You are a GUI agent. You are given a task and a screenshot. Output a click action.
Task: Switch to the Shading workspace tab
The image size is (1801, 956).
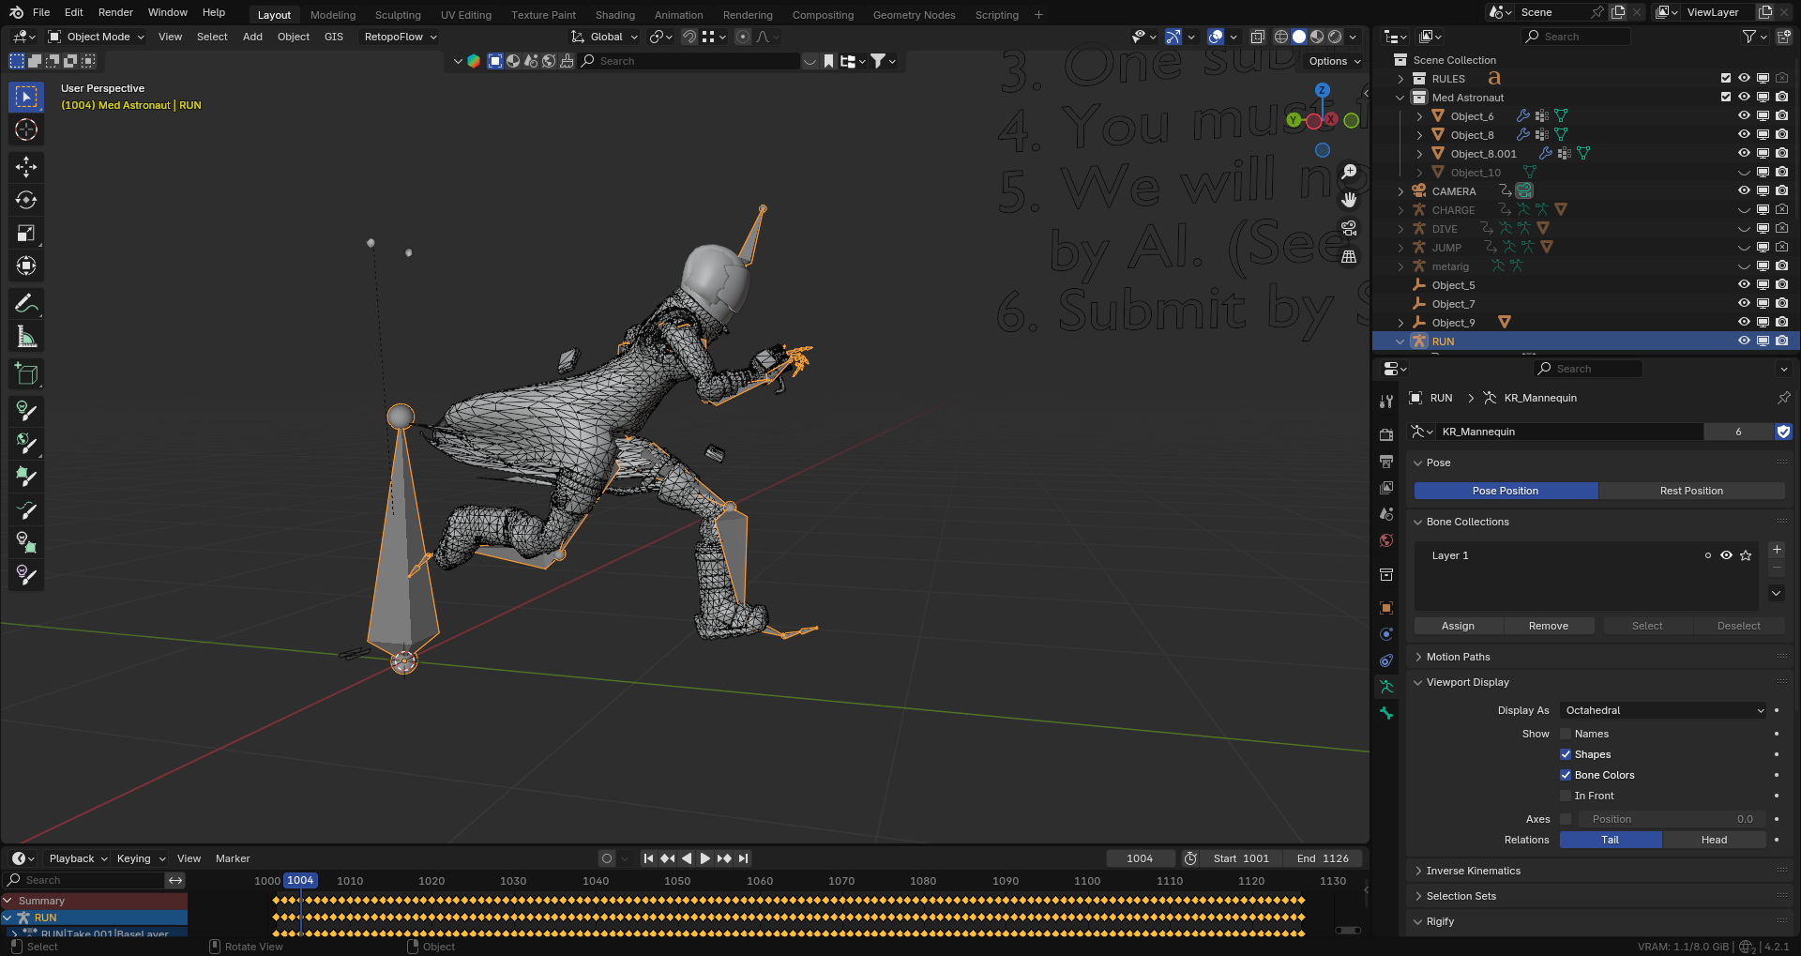click(615, 15)
